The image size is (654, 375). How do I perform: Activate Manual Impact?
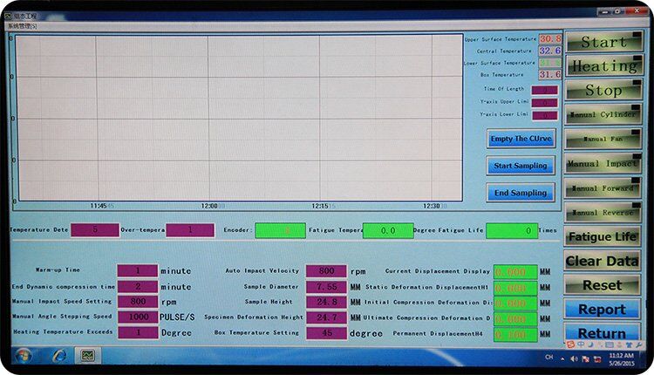coord(603,163)
